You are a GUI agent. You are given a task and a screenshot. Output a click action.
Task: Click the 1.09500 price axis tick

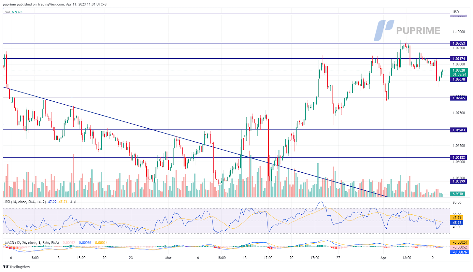coord(459,48)
